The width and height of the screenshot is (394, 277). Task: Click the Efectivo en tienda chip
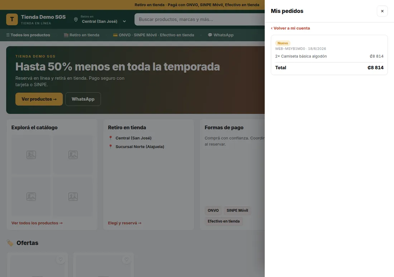tap(224, 221)
